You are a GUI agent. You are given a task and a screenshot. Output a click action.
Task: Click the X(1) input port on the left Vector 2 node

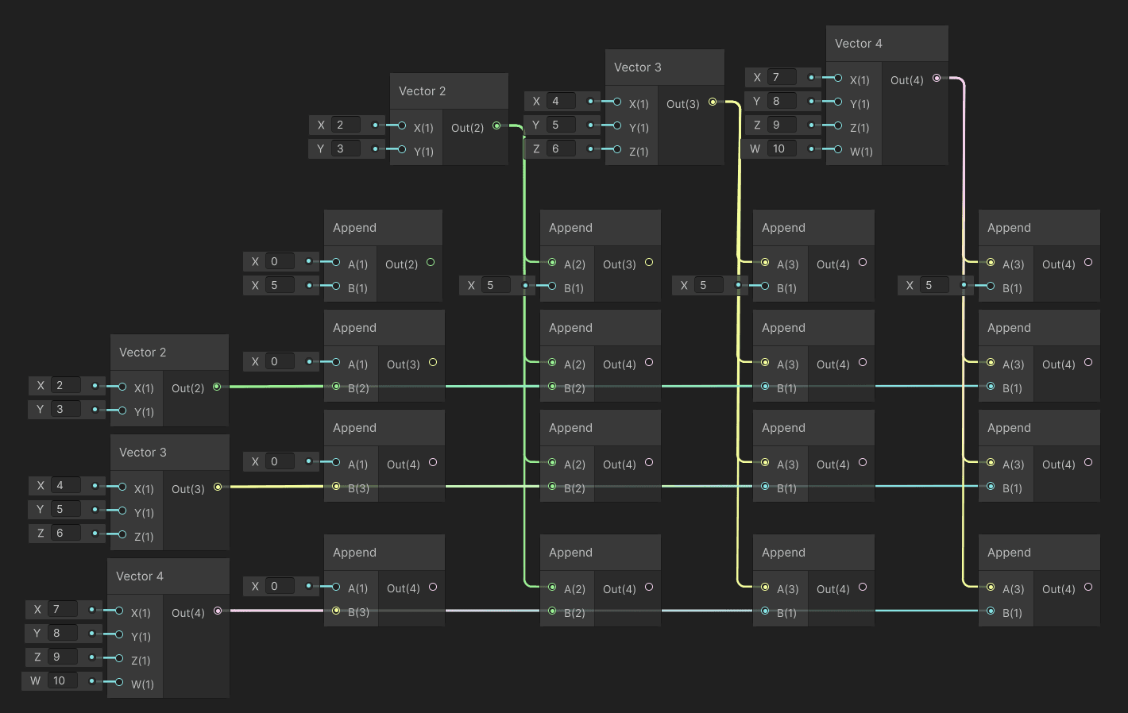(x=122, y=387)
